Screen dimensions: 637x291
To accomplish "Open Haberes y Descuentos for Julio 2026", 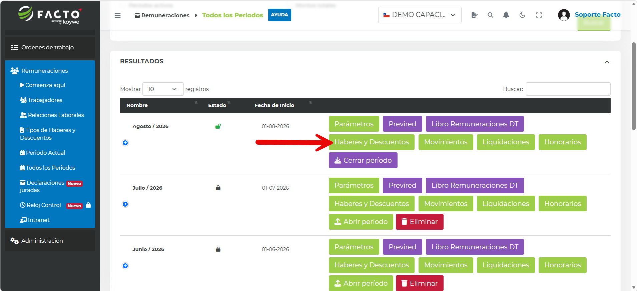I will [x=372, y=204].
